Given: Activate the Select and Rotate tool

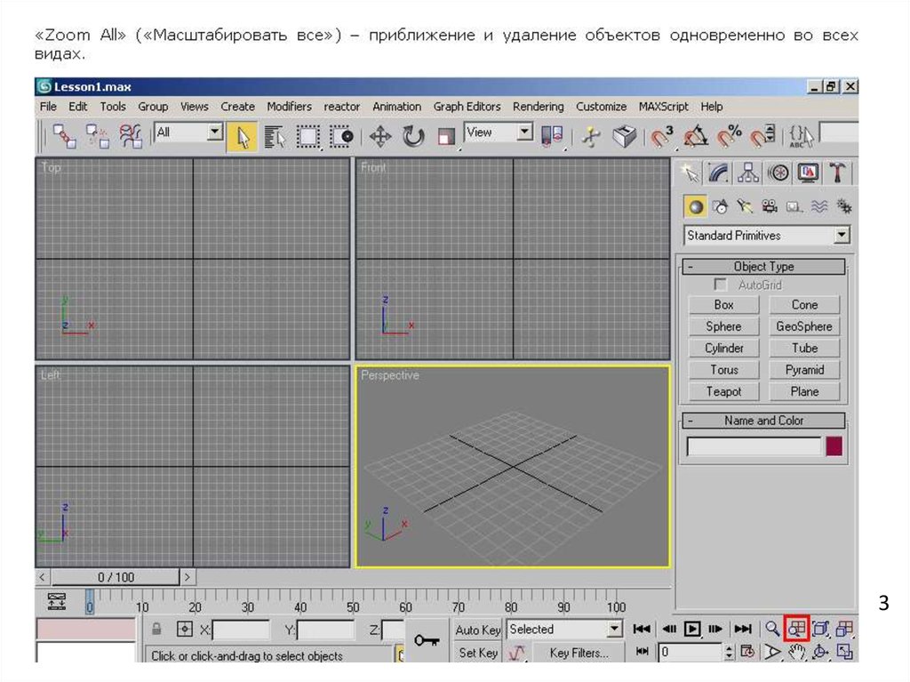Looking at the screenshot, I should pos(413,136).
